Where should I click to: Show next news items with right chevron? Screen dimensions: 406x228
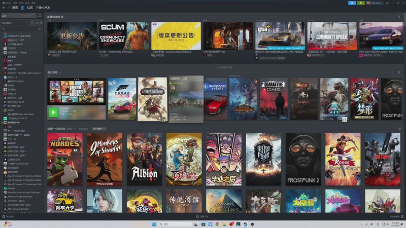pos(399,17)
